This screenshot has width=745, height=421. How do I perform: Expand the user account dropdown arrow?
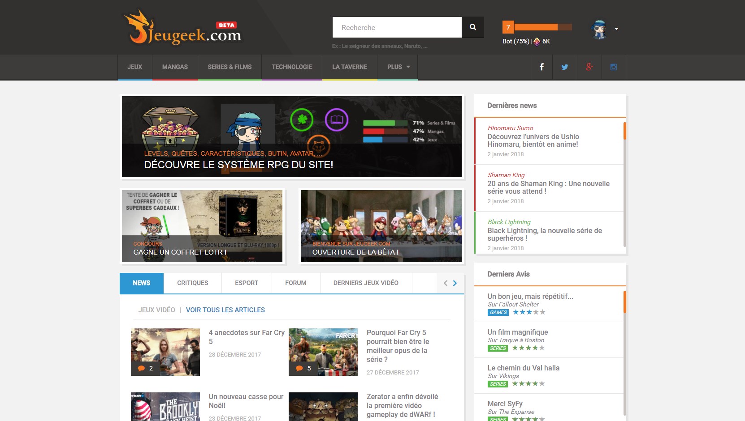(x=616, y=29)
